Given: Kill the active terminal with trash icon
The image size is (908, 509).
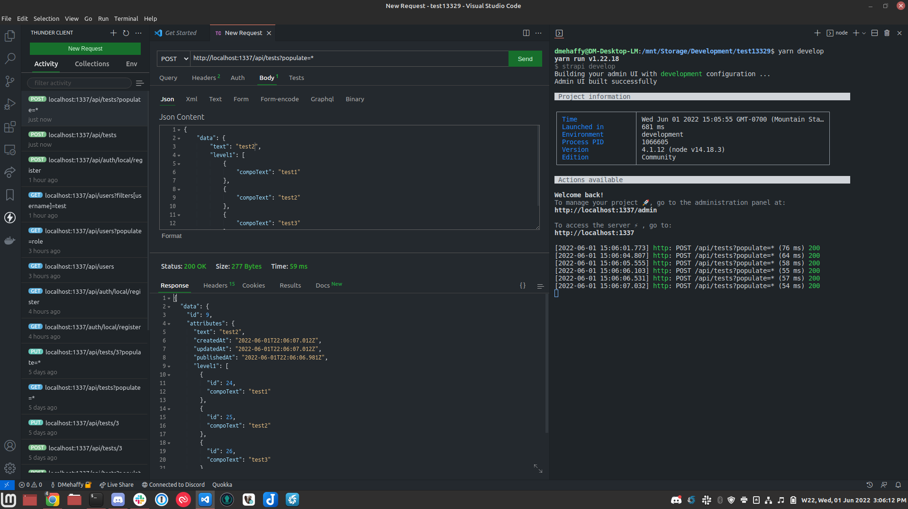Looking at the screenshot, I should click(887, 33).
